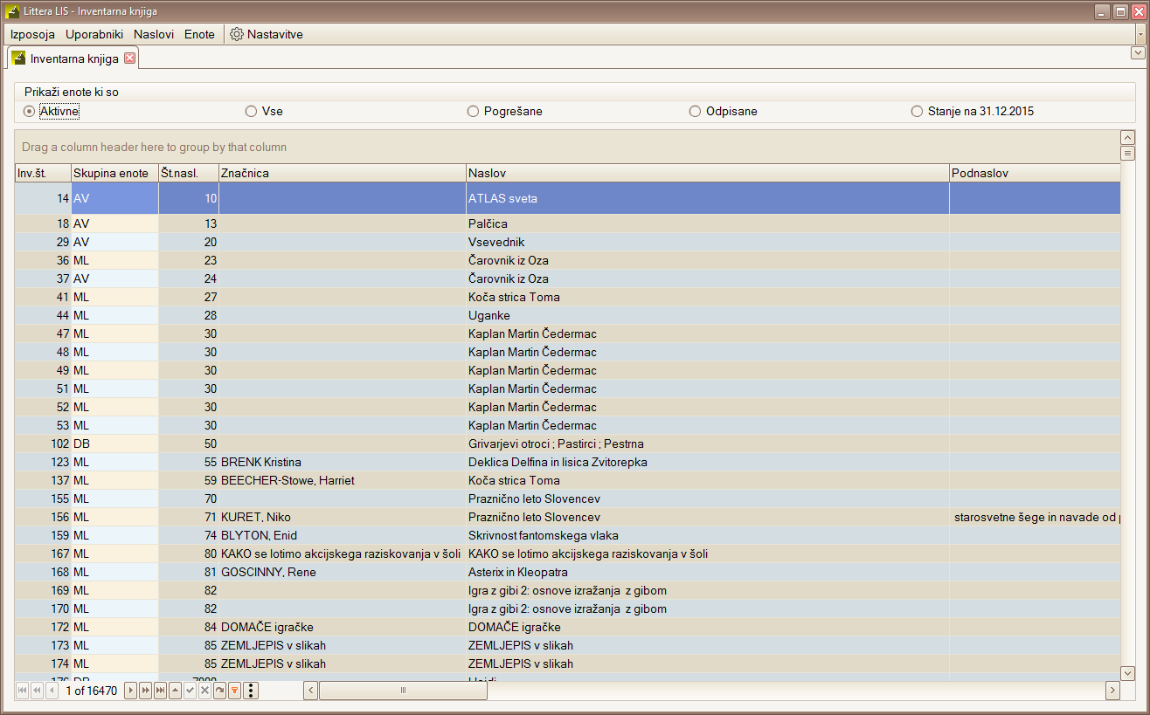Click vertical scrollbar down arrow
The image size is (1150, 715).
tap(1127, 672)
